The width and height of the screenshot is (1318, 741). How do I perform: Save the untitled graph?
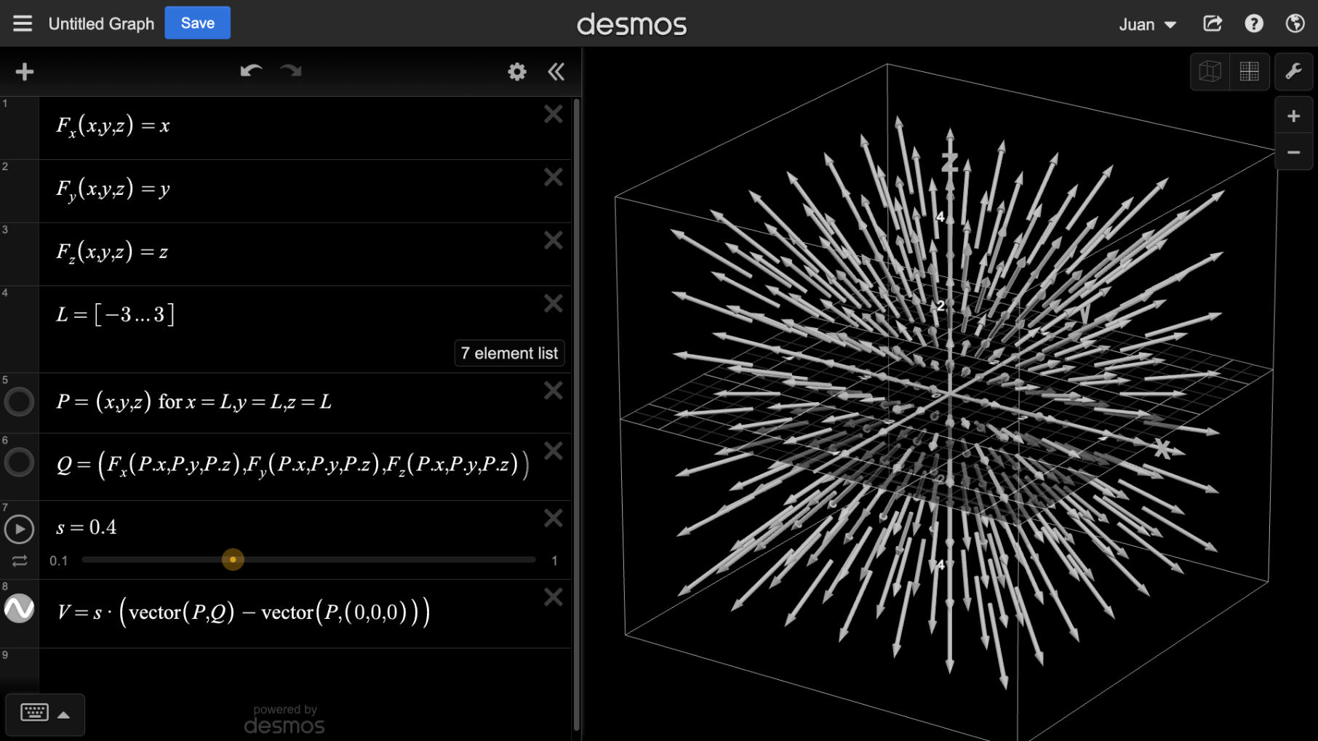click(197, 23)
